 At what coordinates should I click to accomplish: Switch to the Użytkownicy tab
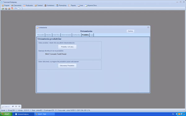point(77,35)
